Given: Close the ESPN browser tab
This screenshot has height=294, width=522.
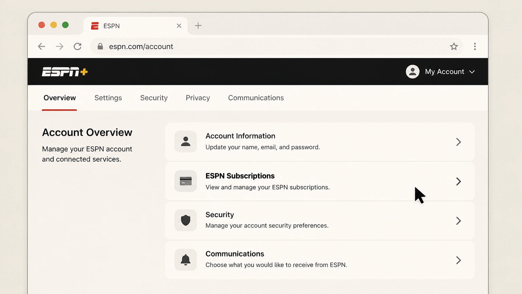Looking at the screenshot, I should click(179, 26).
